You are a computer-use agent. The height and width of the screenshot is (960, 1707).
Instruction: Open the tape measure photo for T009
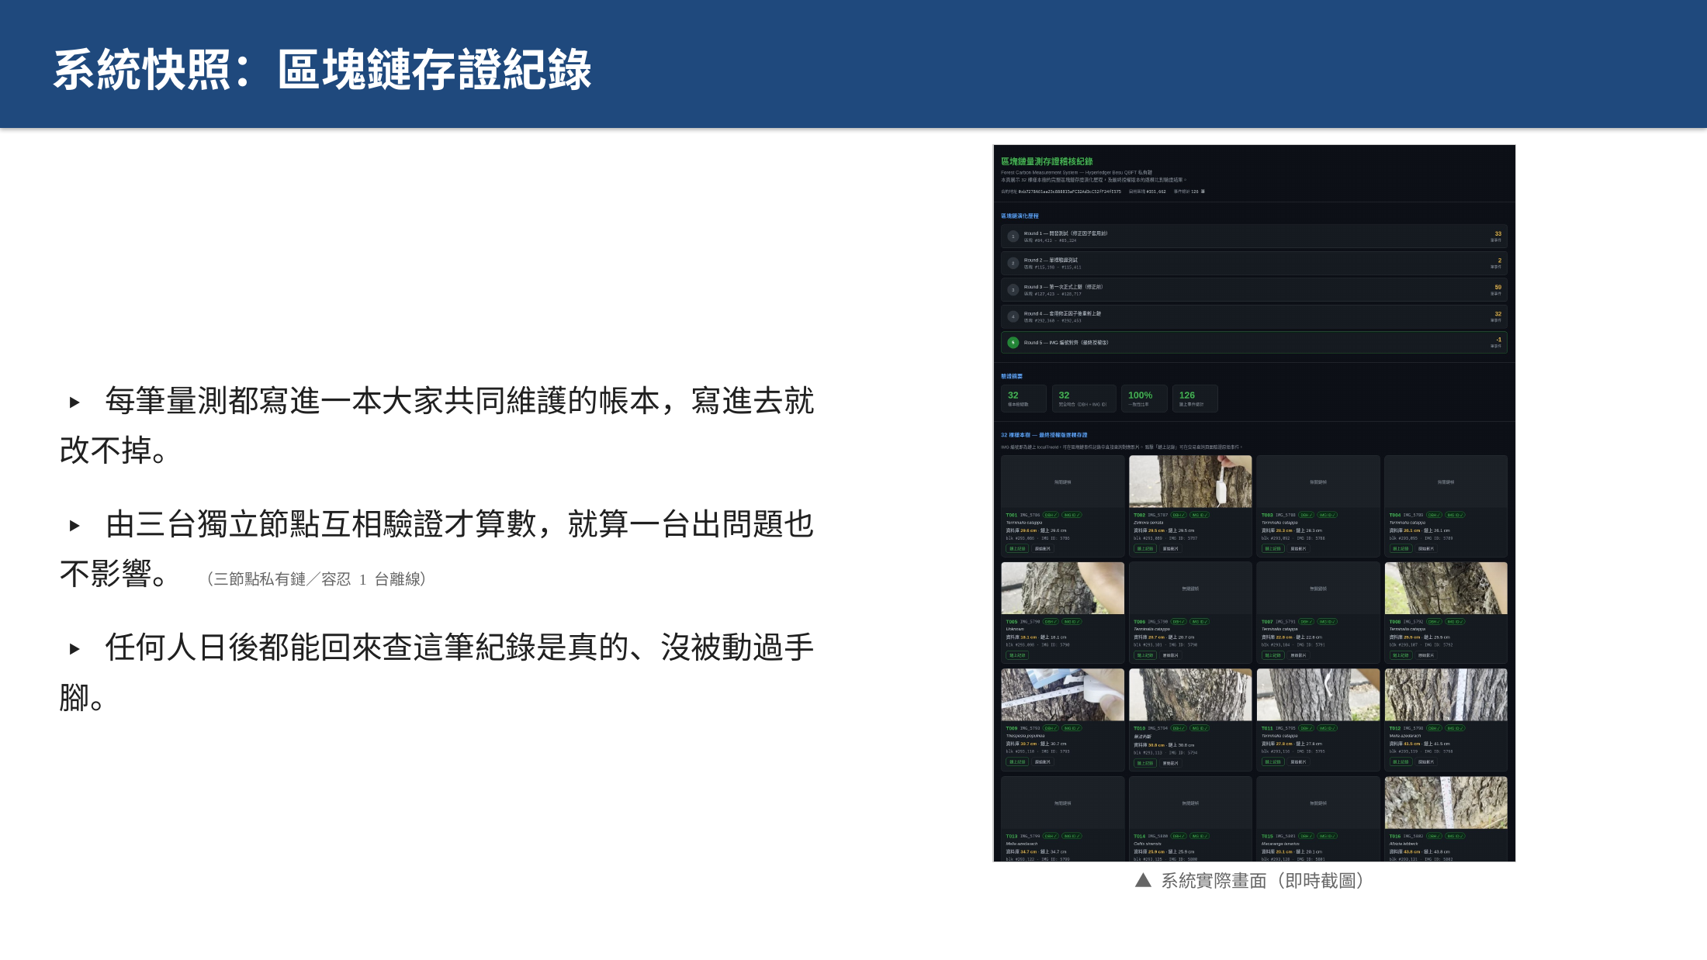coord(1062,696)
